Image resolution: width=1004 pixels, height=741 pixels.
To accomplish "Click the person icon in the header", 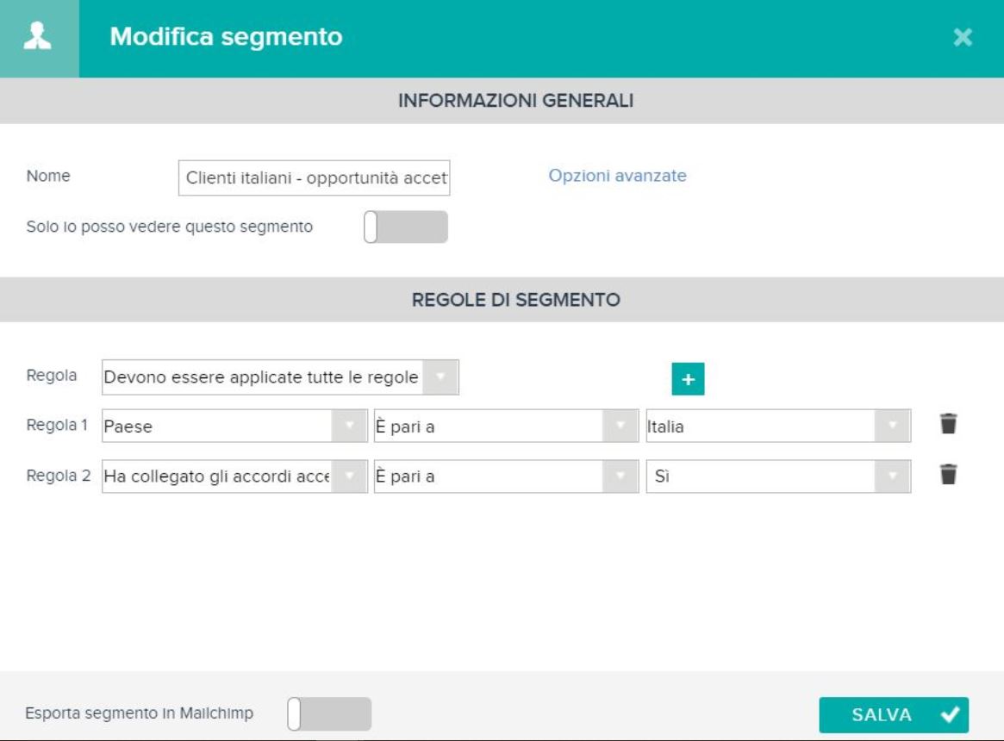I will (38, 36).
